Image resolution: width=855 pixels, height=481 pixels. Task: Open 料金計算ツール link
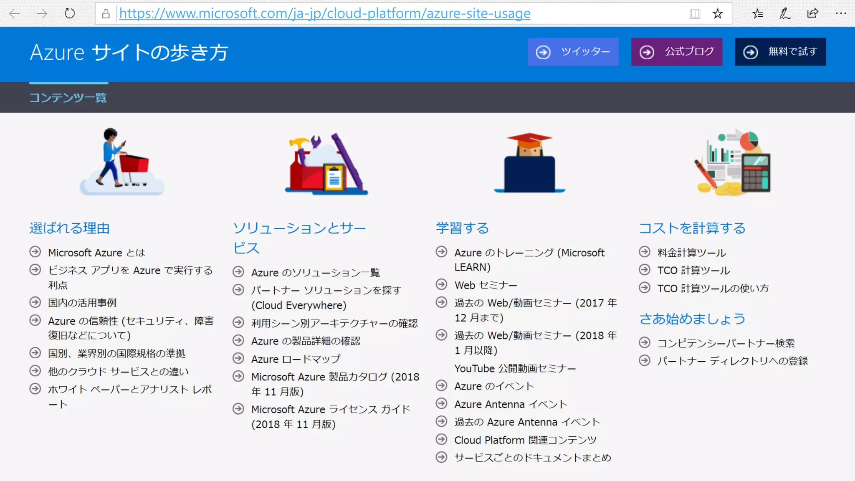tap(692, 253)
